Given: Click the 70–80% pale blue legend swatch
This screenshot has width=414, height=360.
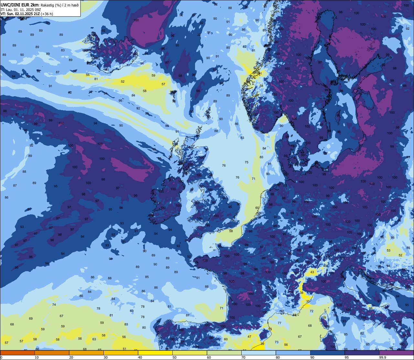Looking at the screenshot, I should pyautogui.click(x=258, y=353).
